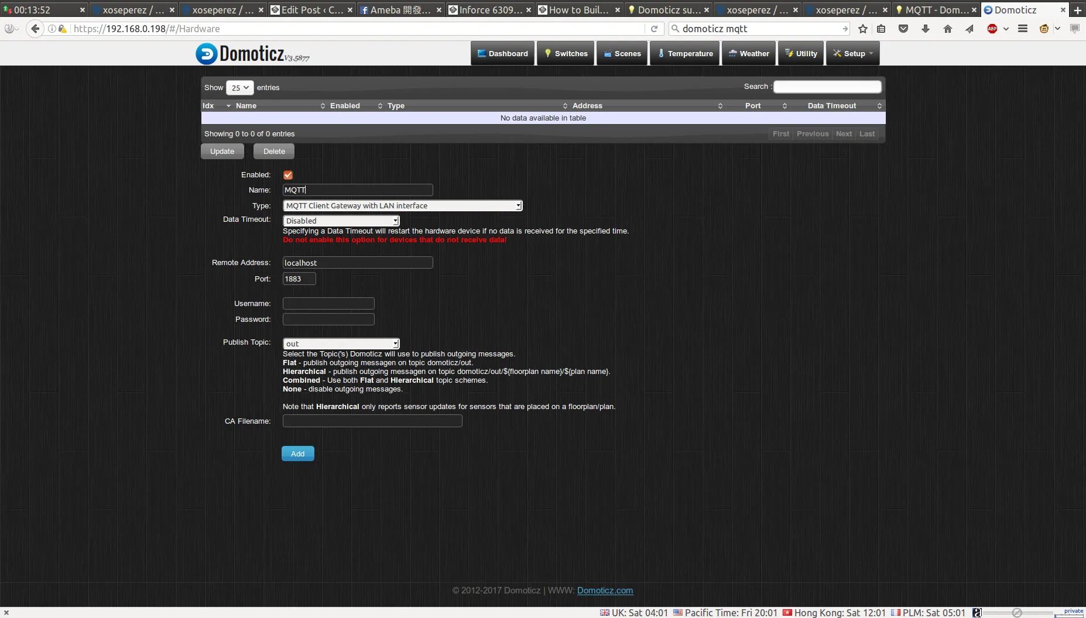The image size is (1086, 618).
Task: Sort the table by Data Timeout column
Action: (x=838, y=106)
